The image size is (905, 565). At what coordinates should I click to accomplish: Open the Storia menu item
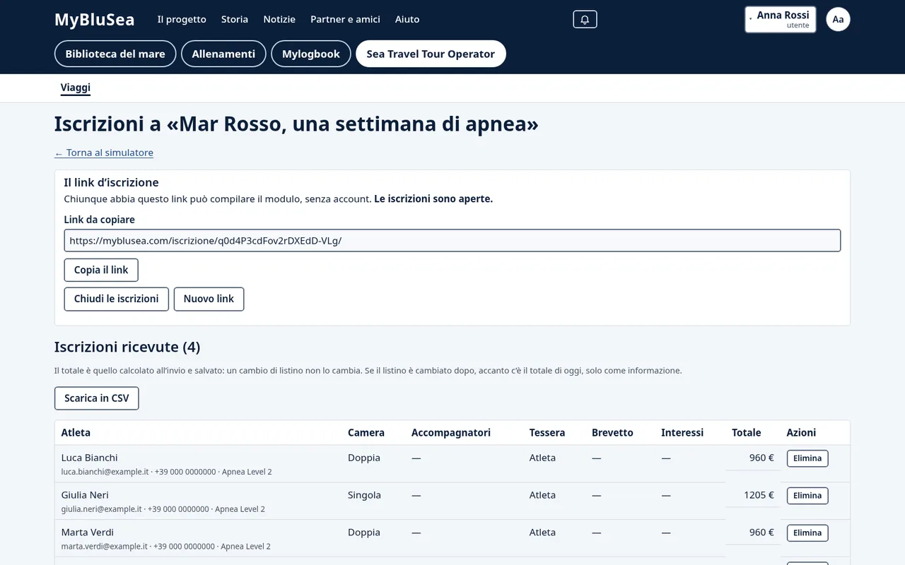coord(235,19)
